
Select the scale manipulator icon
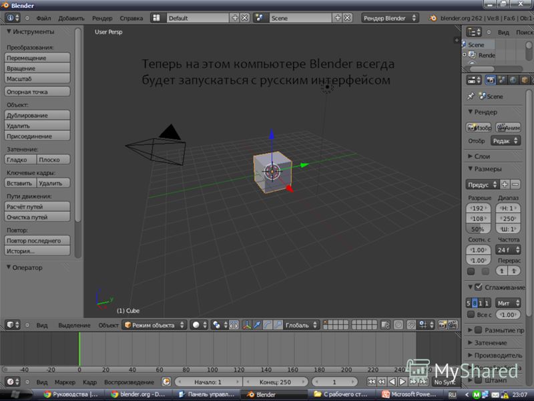[x=278, y=325]
